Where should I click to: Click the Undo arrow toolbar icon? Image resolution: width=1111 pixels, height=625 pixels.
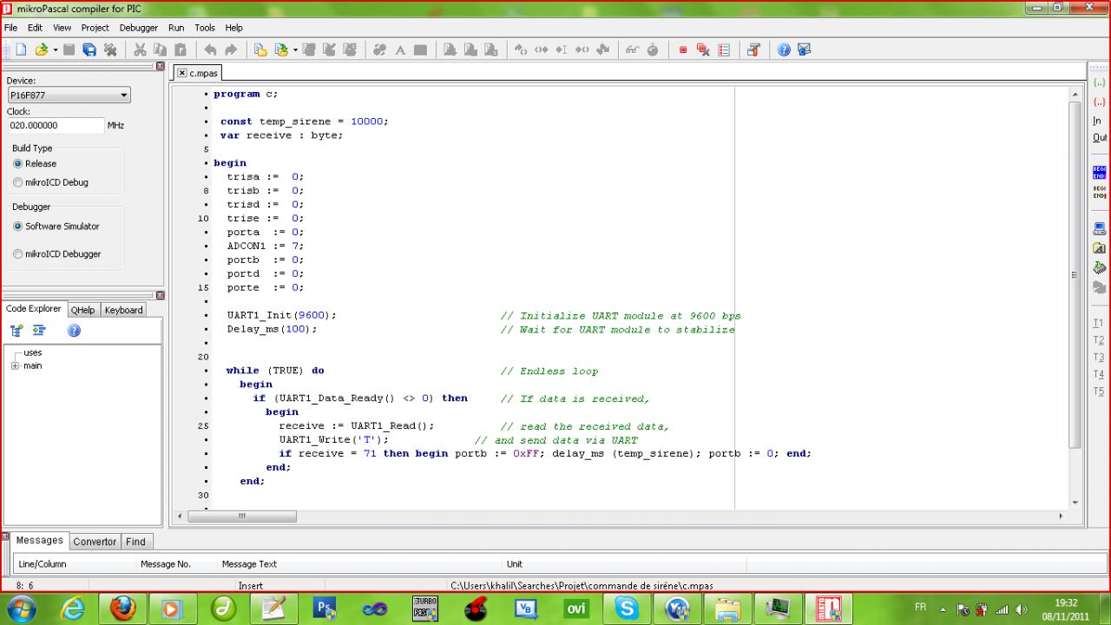coord(210,50)
